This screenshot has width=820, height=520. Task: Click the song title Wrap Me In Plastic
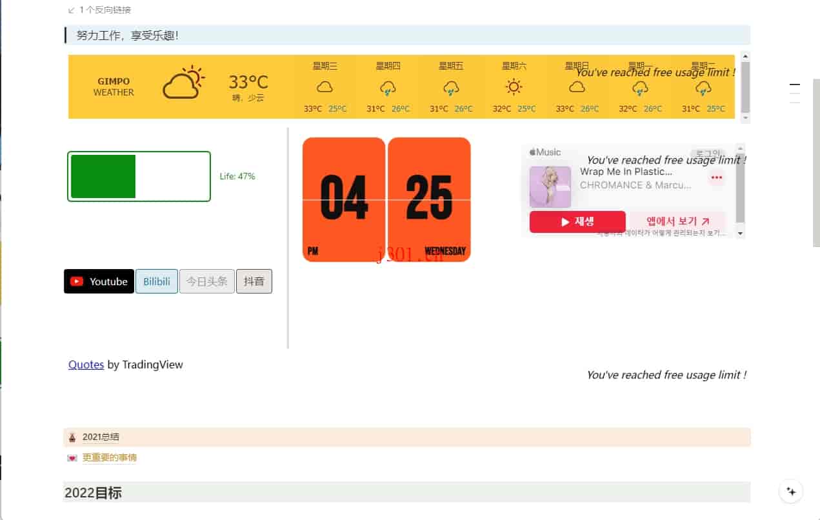point(626,172)
